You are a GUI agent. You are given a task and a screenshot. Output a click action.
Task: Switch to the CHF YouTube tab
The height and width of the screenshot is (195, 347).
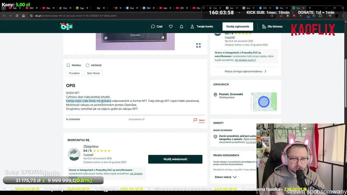coord(182,8)
